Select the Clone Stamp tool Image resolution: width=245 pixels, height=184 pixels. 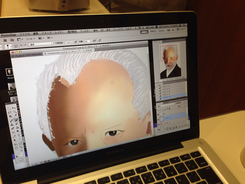[x=11, y=125]
